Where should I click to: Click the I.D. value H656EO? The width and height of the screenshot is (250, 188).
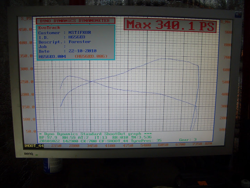tap(77, 37)
